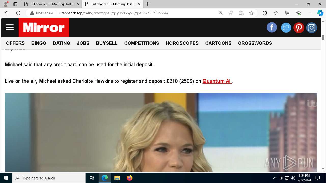Open the Favorites list
The width and height of the screenshot is (326, 183).
(276, 13)
